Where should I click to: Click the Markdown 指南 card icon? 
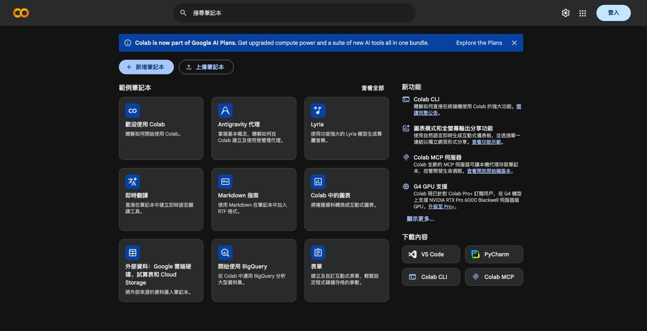[x=225, y=182]
